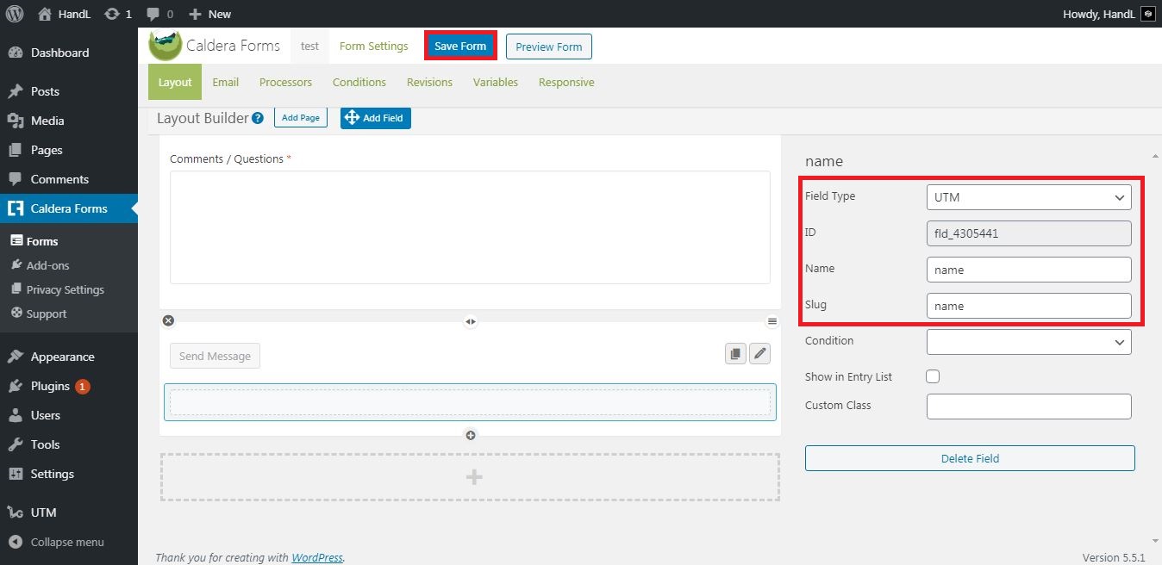This screenshot has height=565, width=1162.
Task: Click the user avatar icon
Action: pyautogui.click(x=1147, y=14)
